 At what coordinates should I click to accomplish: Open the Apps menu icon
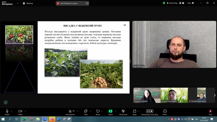coord(135,111)
